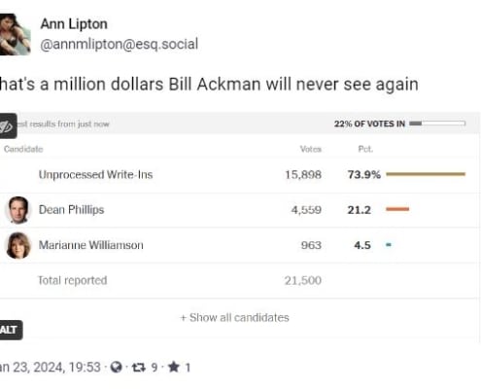Screen dimensions: 481x389
Task: Click the 22% of votes in progress bar
Action: click(437, 124)
